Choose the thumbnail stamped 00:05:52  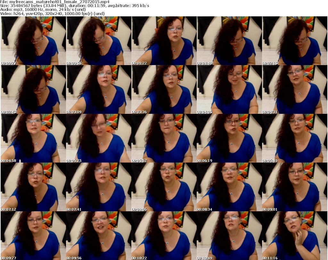164,138
